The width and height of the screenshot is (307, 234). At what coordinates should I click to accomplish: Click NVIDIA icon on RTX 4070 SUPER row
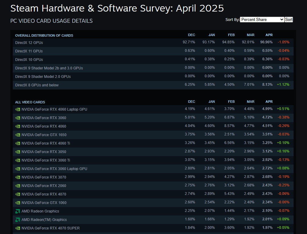(18, 228)
